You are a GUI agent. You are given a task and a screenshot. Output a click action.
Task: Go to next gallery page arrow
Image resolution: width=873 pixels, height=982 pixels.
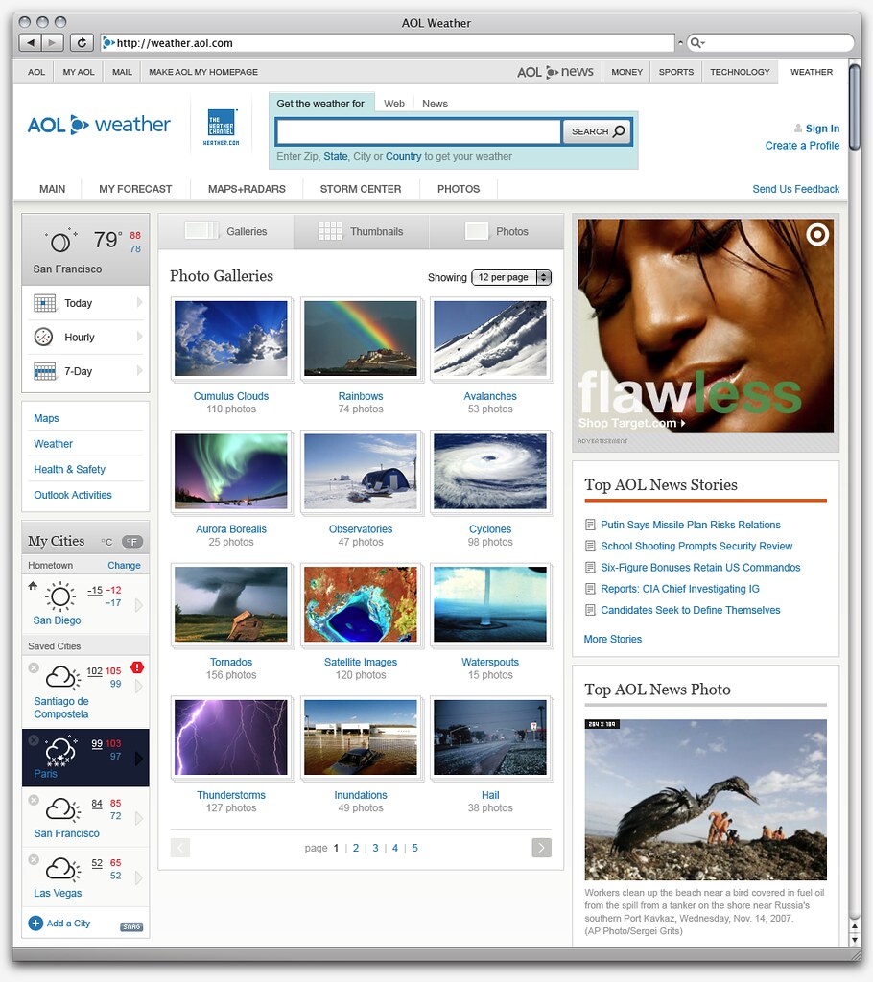pos(541,848)
